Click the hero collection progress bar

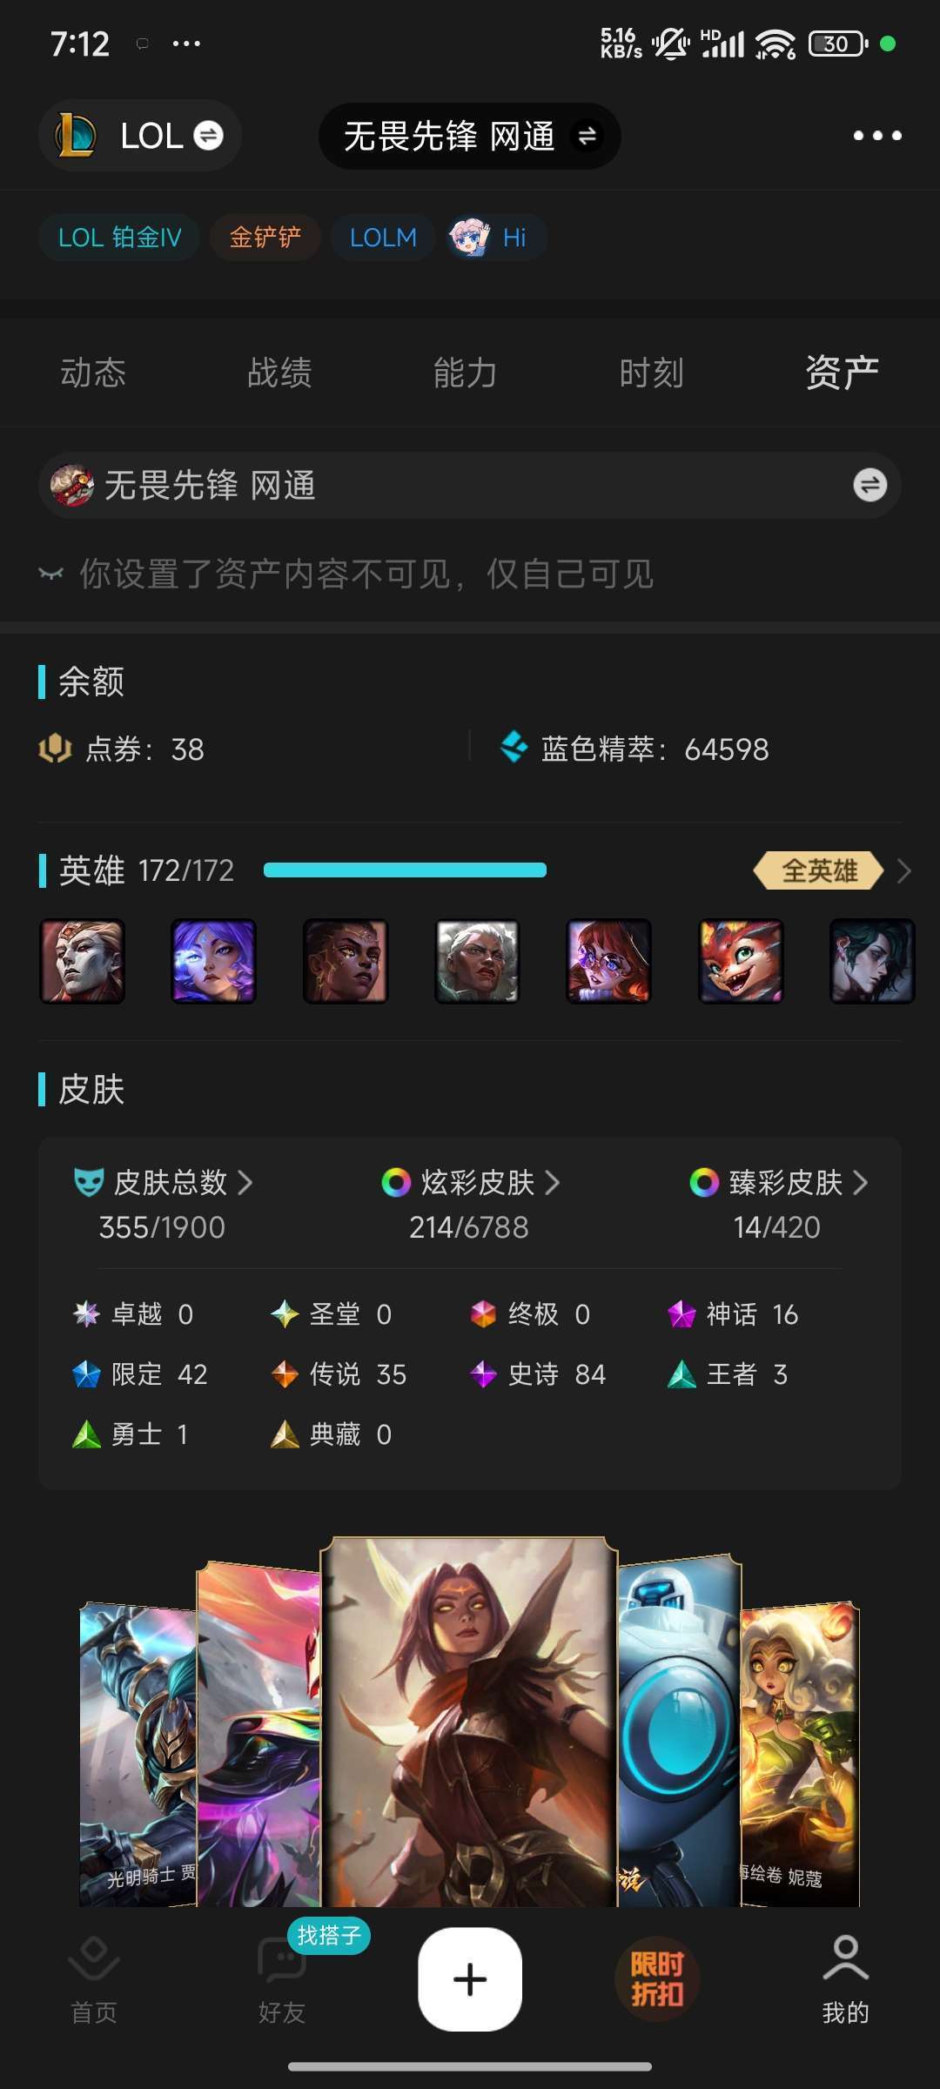[x=405, y=870]
